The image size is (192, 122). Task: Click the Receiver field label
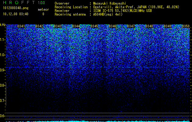click(62, 11)
